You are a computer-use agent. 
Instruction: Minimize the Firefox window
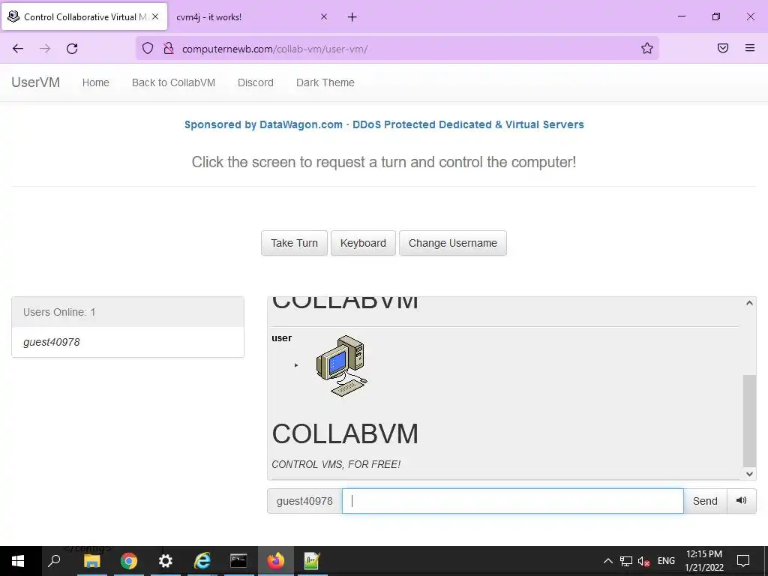coord(681,16)
